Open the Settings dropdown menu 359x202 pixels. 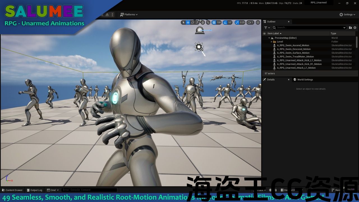(x=347, y=15)
